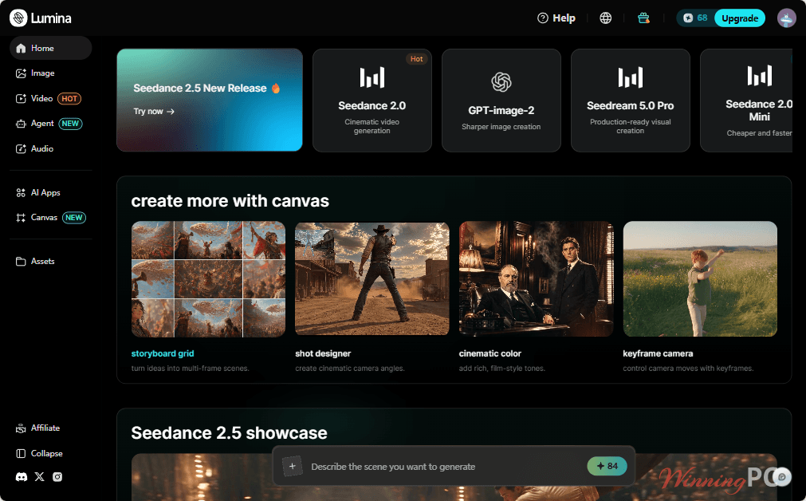Click 'turn ideas into multi-frame scenes.' text
The width and height of the screenshot is (806, 501).
coord(191,369)
